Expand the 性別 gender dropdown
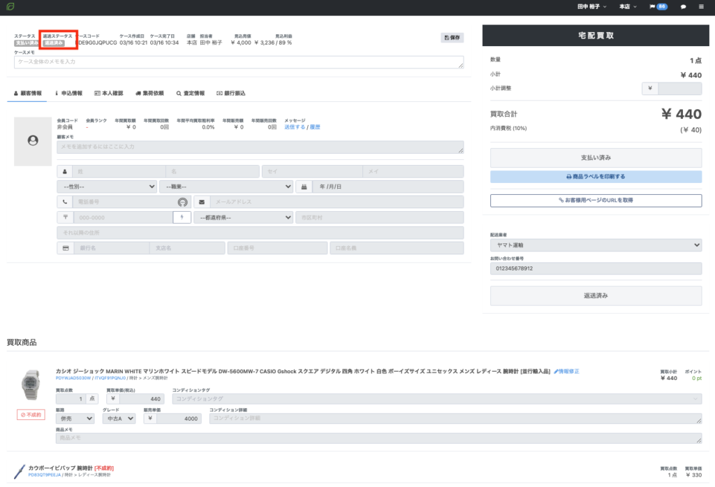The width and height of the screenshot is (715, 487). [107, 187]
